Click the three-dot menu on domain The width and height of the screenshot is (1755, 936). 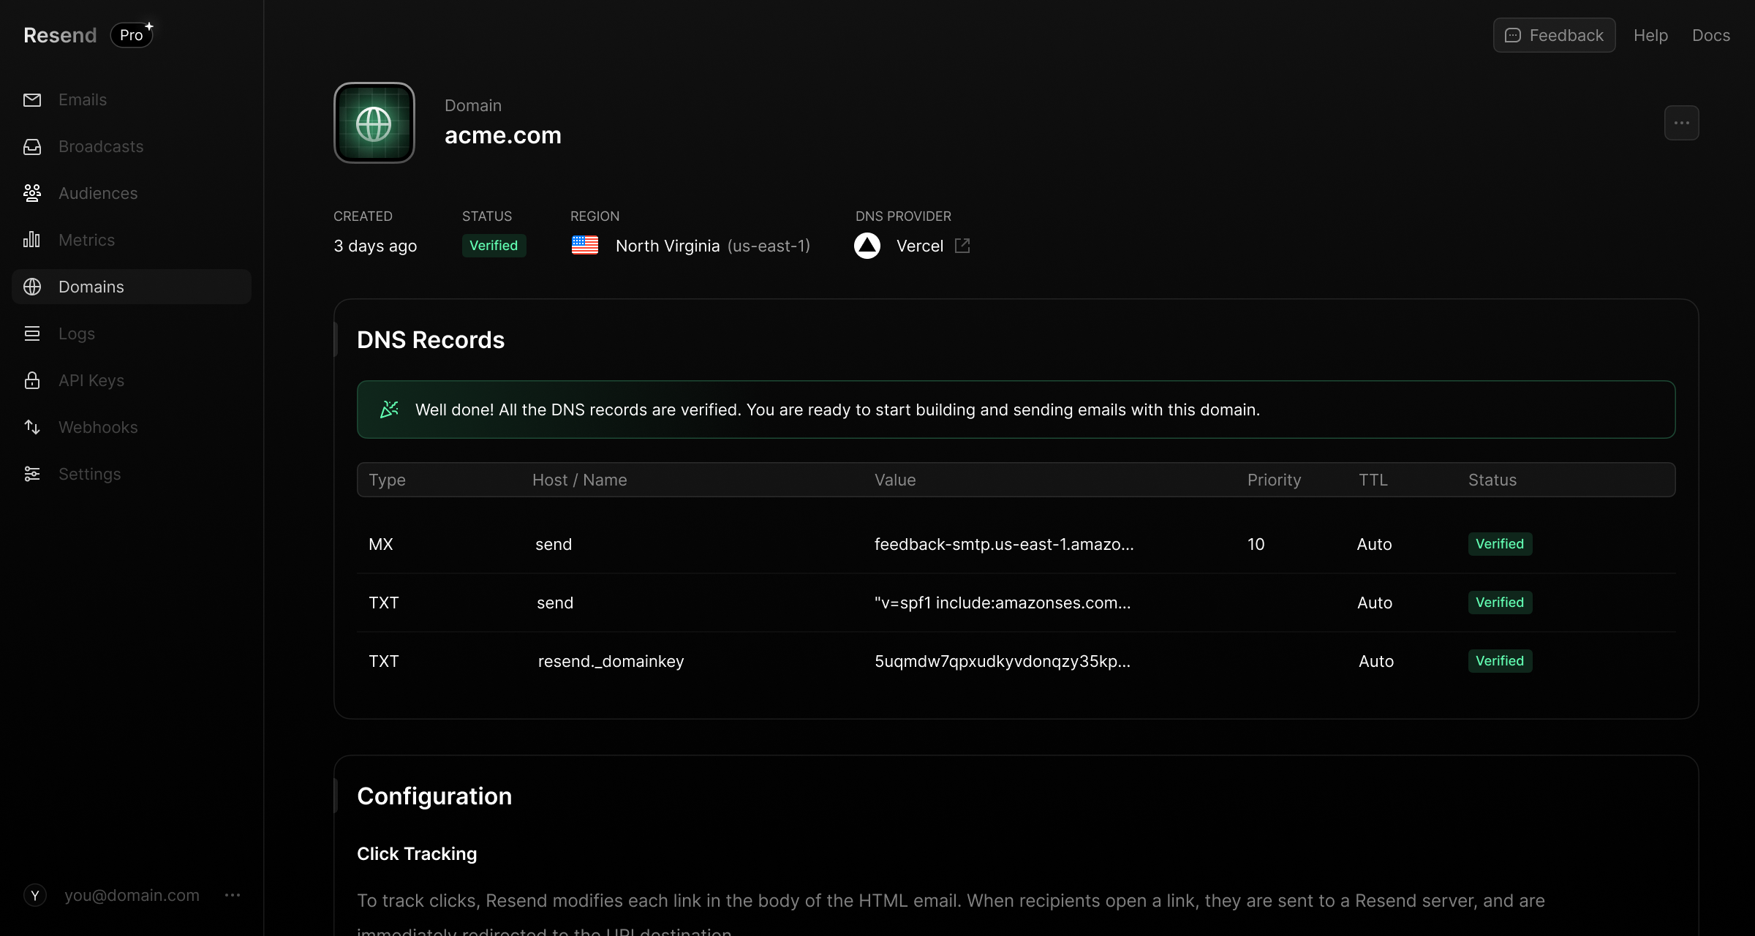(x=1683, y=122)
